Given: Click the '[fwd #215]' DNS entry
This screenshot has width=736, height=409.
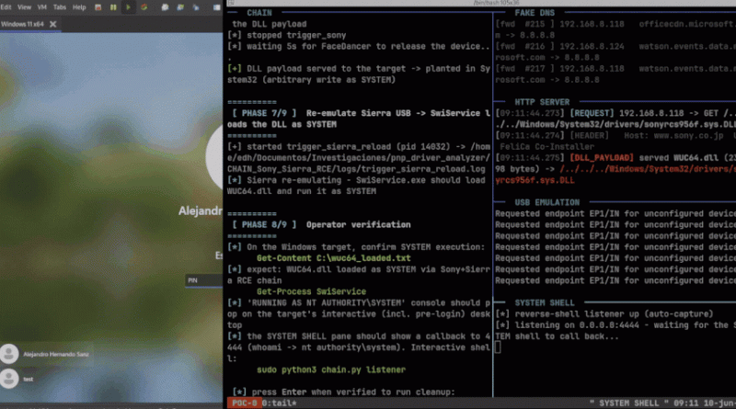Looking at the screenshot, I should [x=615, y=29].
